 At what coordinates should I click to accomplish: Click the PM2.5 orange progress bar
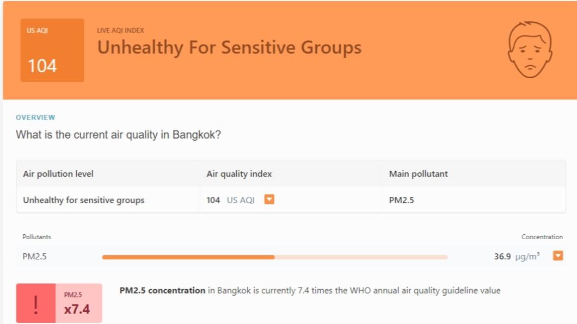275,257
